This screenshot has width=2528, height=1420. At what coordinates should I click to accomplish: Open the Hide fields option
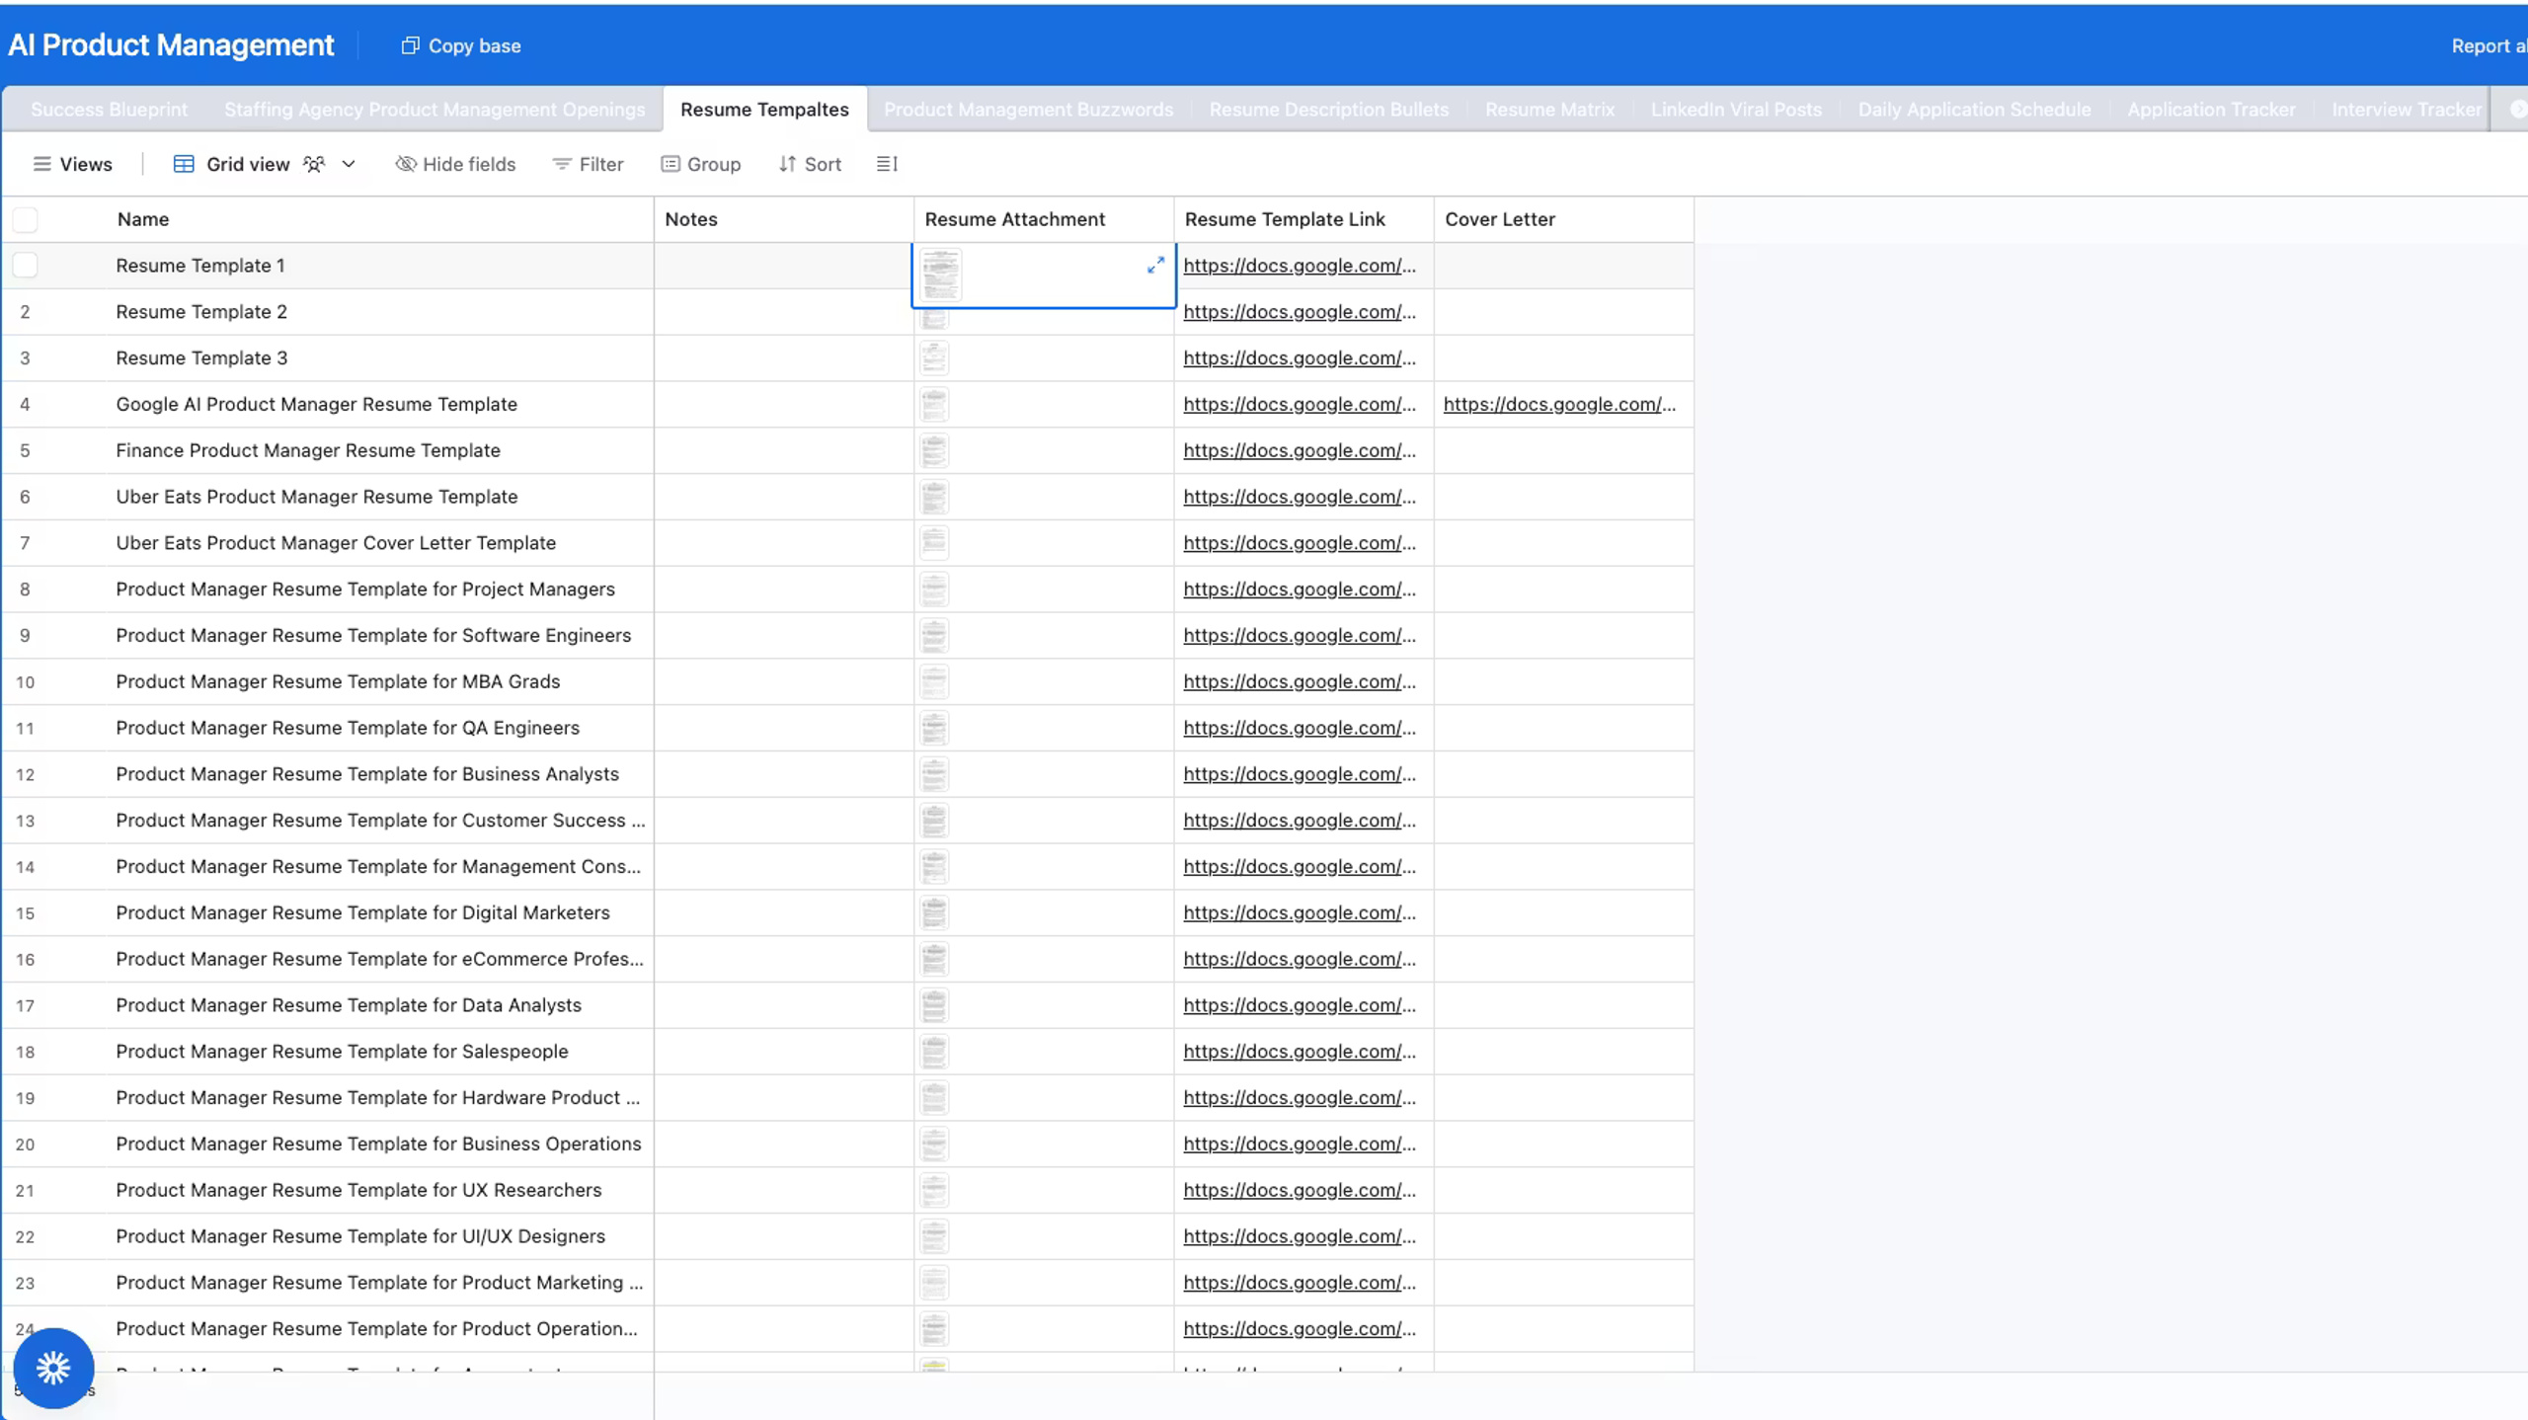pyautogui.click(x=455, y=164)
